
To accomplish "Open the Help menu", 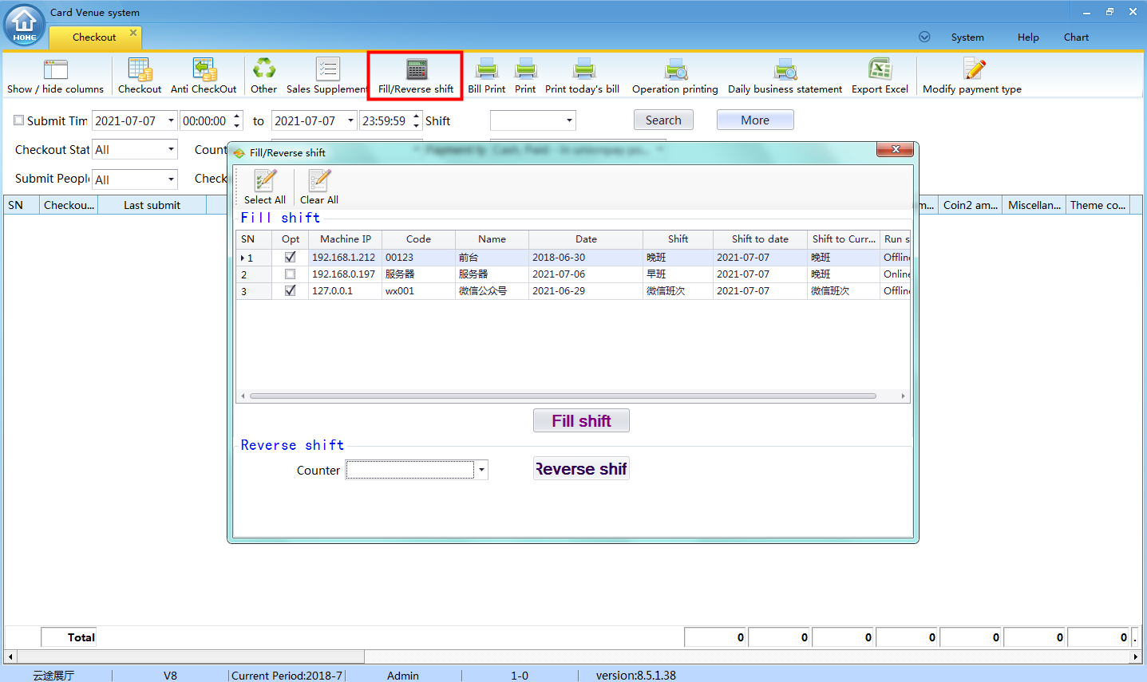I will 1028,37.
